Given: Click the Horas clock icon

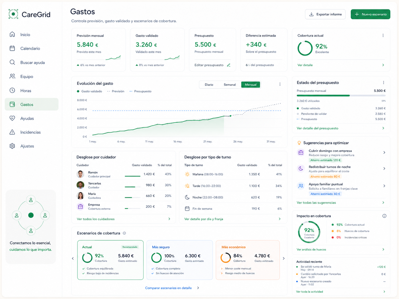Looking at the screenshot, I should pyautogui.click(x=12, y=90).
